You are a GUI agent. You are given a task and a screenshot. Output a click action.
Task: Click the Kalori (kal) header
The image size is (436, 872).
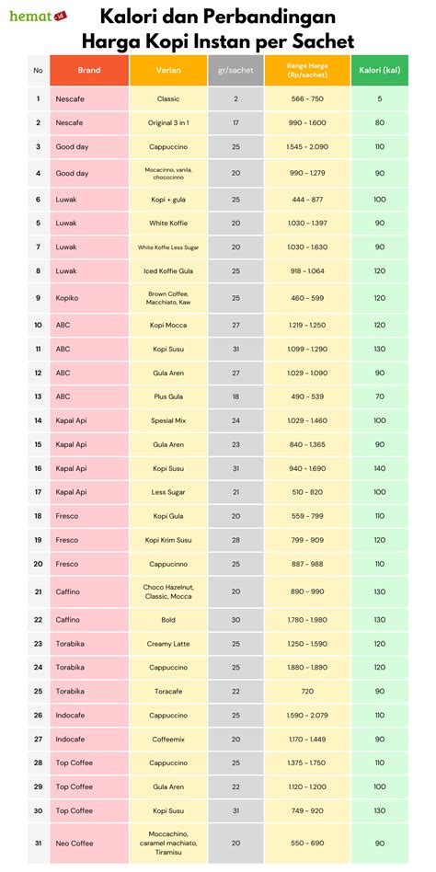pyautogui.click(x=380, y=70)
